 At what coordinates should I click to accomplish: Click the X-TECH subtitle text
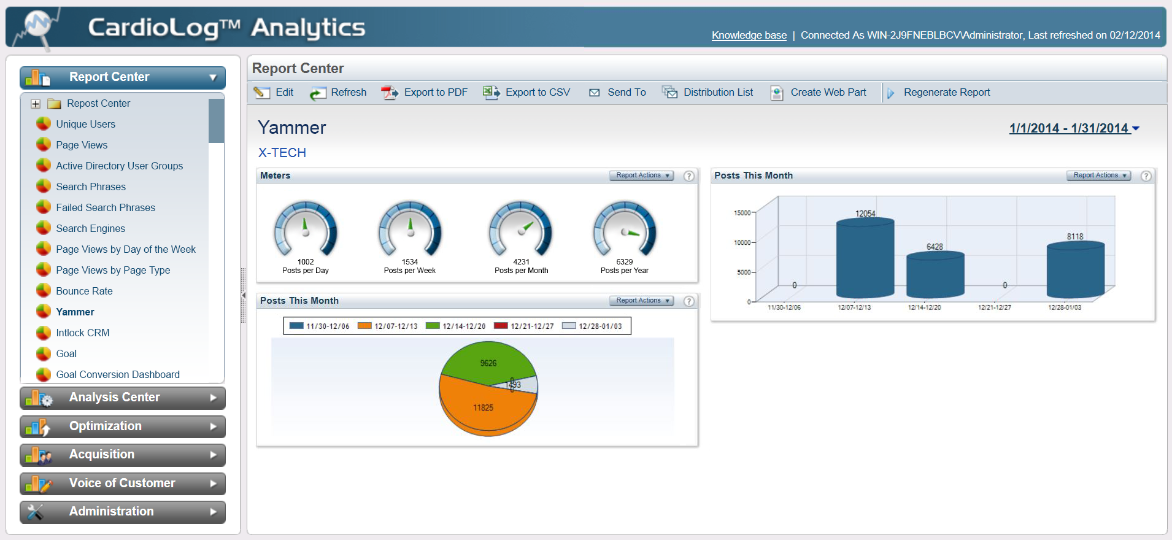(x=282, y=153)
